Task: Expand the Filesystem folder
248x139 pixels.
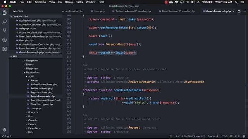Action: pos(32,69)
